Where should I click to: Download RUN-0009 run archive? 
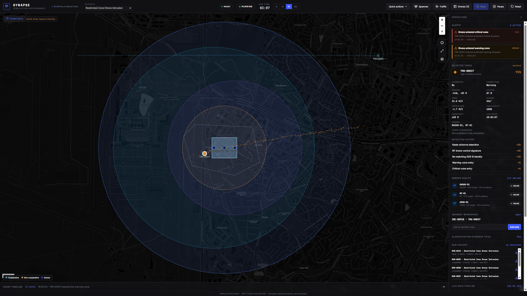pyautogui.click(x=516, y=261)
